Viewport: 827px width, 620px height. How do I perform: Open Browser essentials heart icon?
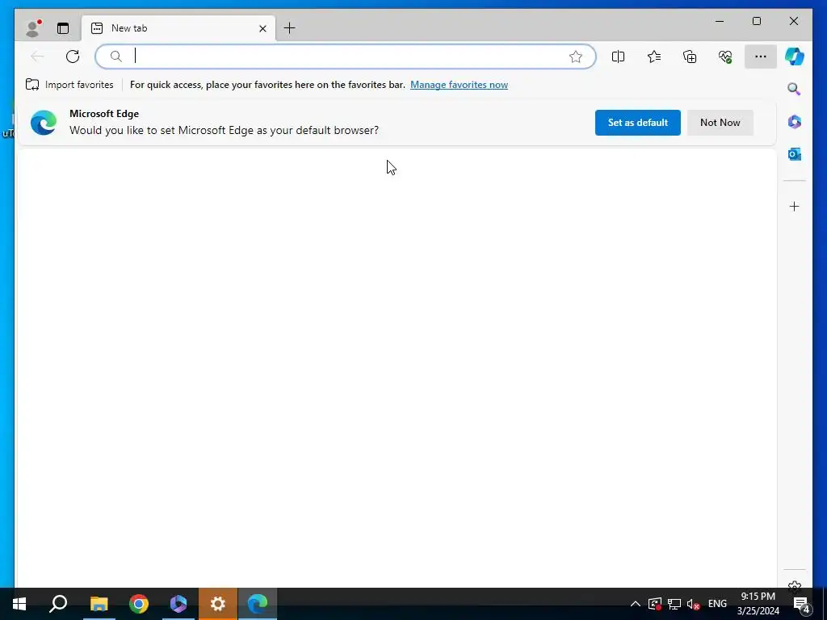tap(725, 57)
